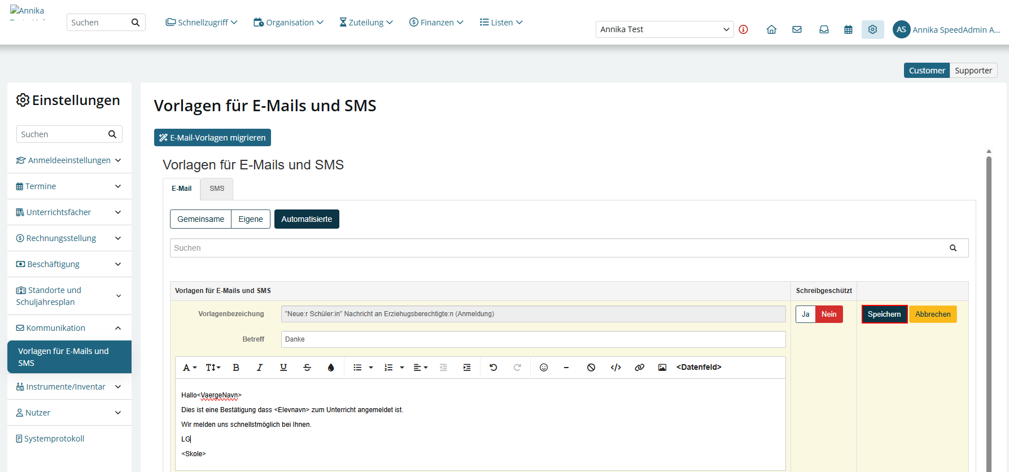This screenshot has width=1009, height=472.
Task: Expand the Instrumente/Inventar sidebar section
Action: (x=69, y=387)
